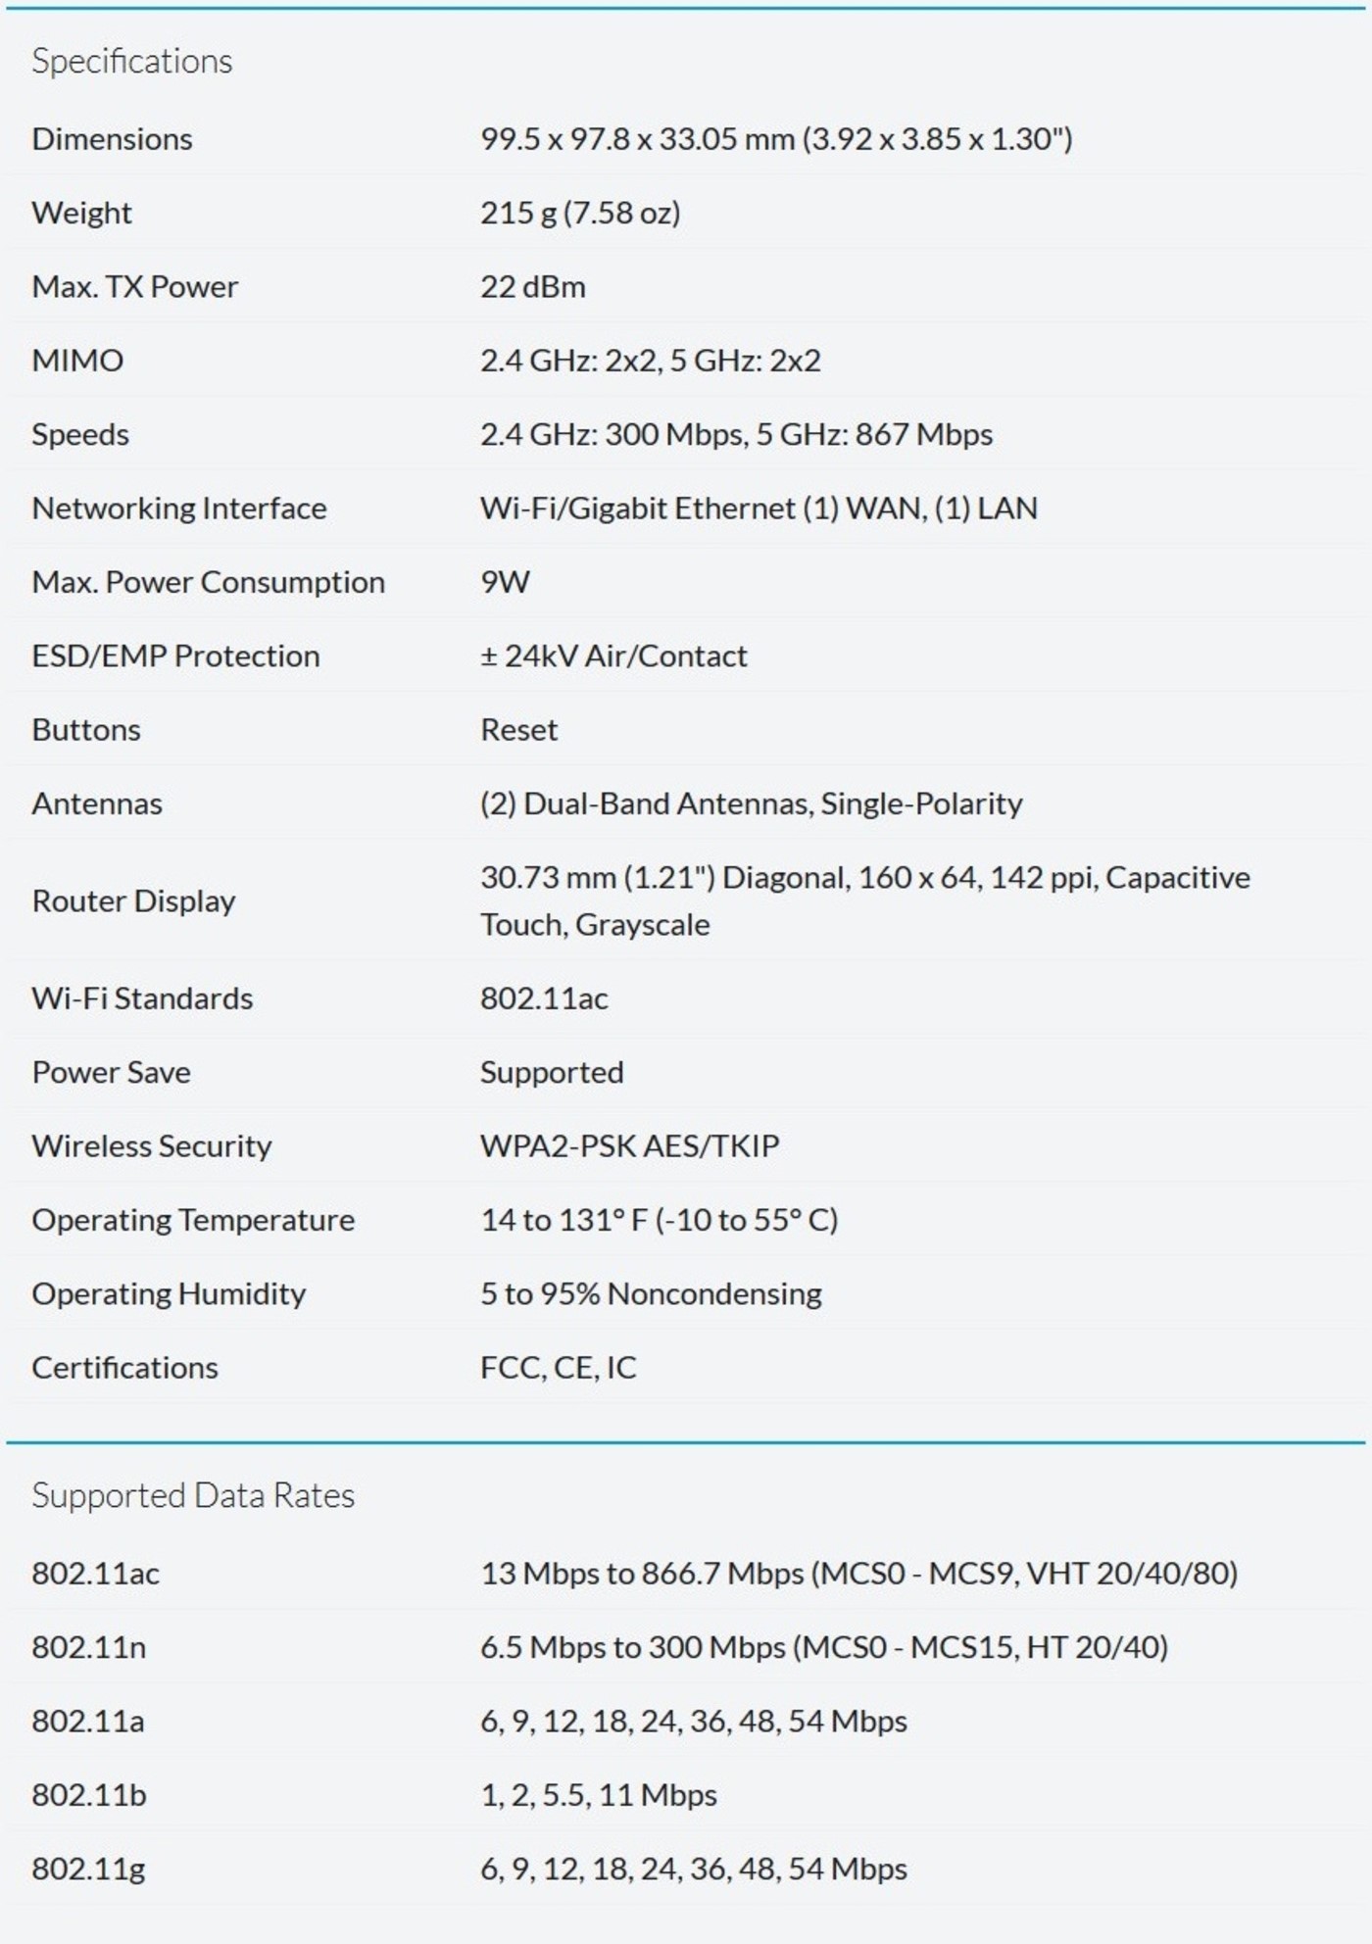Select the Power Save Supported value
The height and width of the screenshot is (1944, 1372).
click(552, 1072)
